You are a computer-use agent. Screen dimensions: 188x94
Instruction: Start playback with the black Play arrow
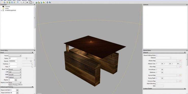pyautogui.click(x=27, y=2)
